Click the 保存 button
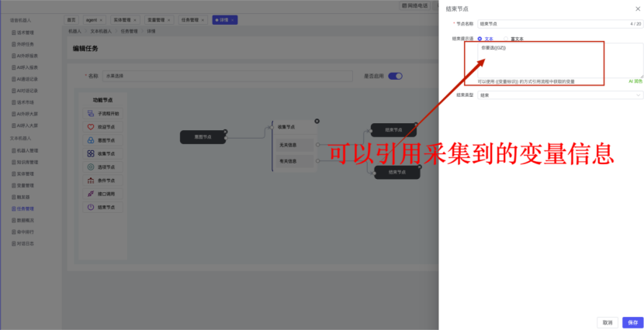The width and height of the screenshot is (644, 330). pos(632,322)
